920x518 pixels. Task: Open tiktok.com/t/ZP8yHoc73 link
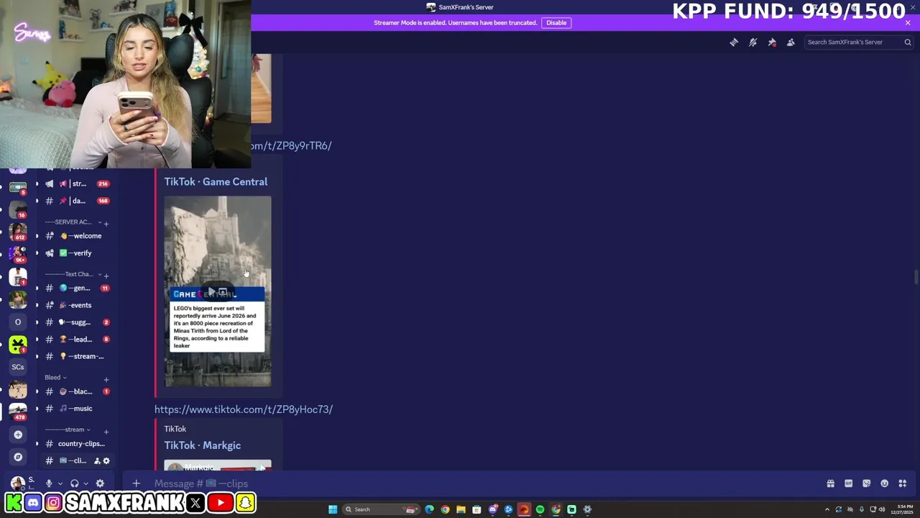244,409
